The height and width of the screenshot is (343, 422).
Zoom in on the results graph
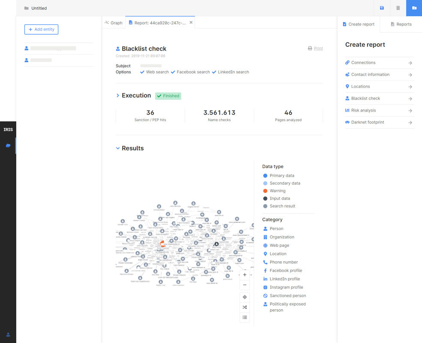pos(245,275)
